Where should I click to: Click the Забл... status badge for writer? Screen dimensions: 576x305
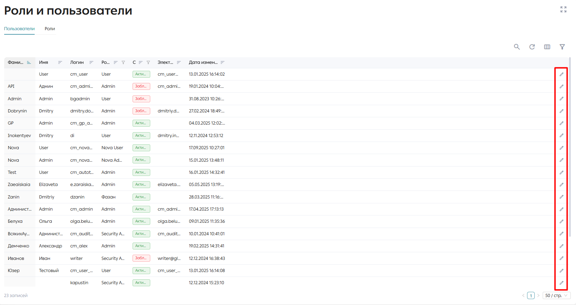[141, 258]
